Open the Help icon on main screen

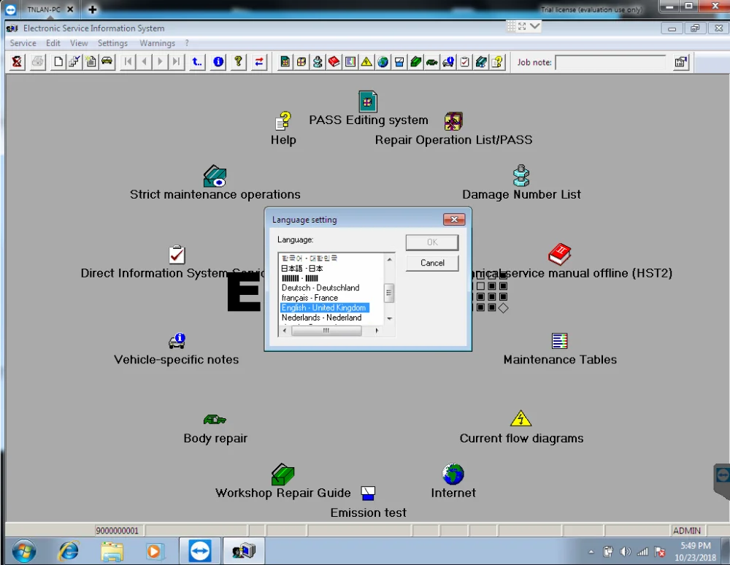(283, 121)
